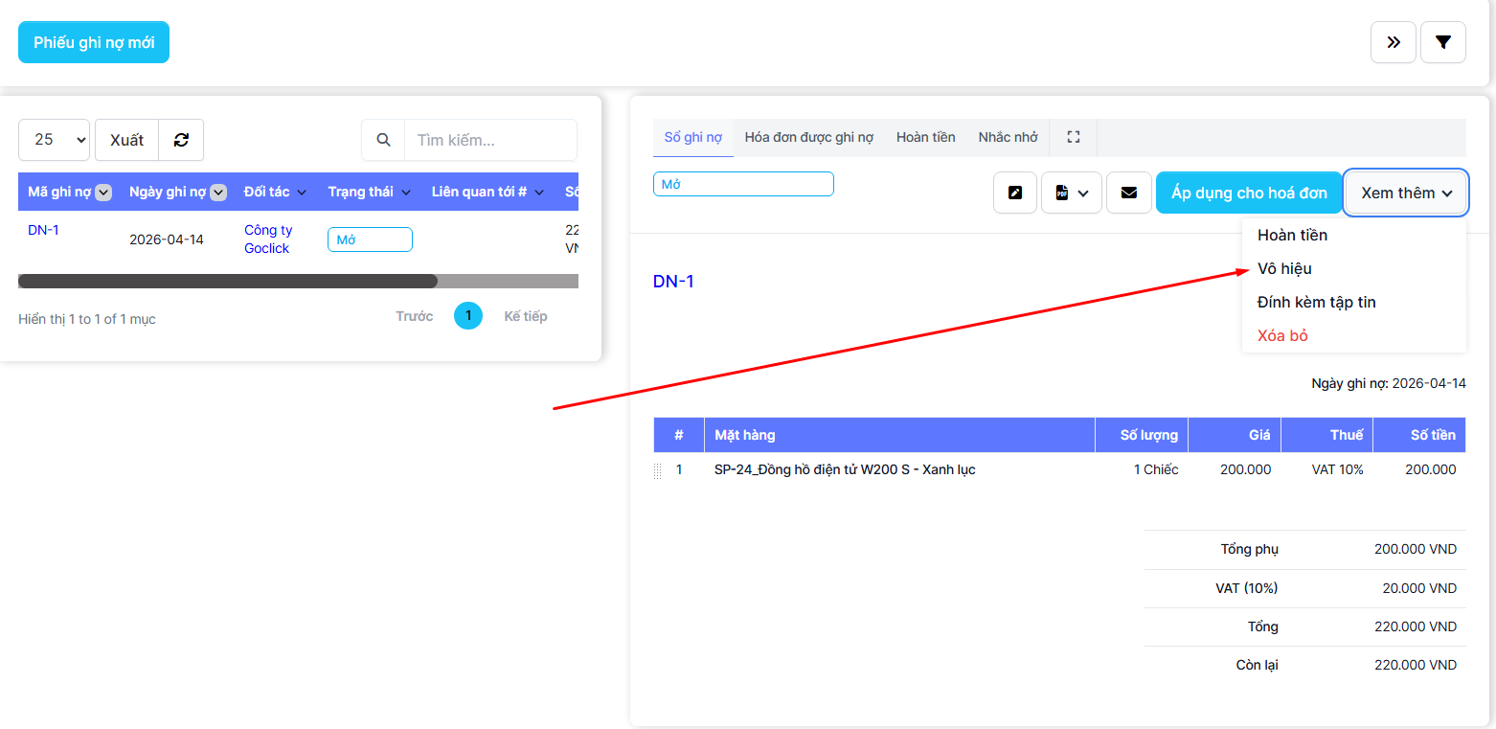Click the horizontal table scrollbar
Image resolution: width=1496 pixels, height=729 pixels.
[x=228, y=281]
